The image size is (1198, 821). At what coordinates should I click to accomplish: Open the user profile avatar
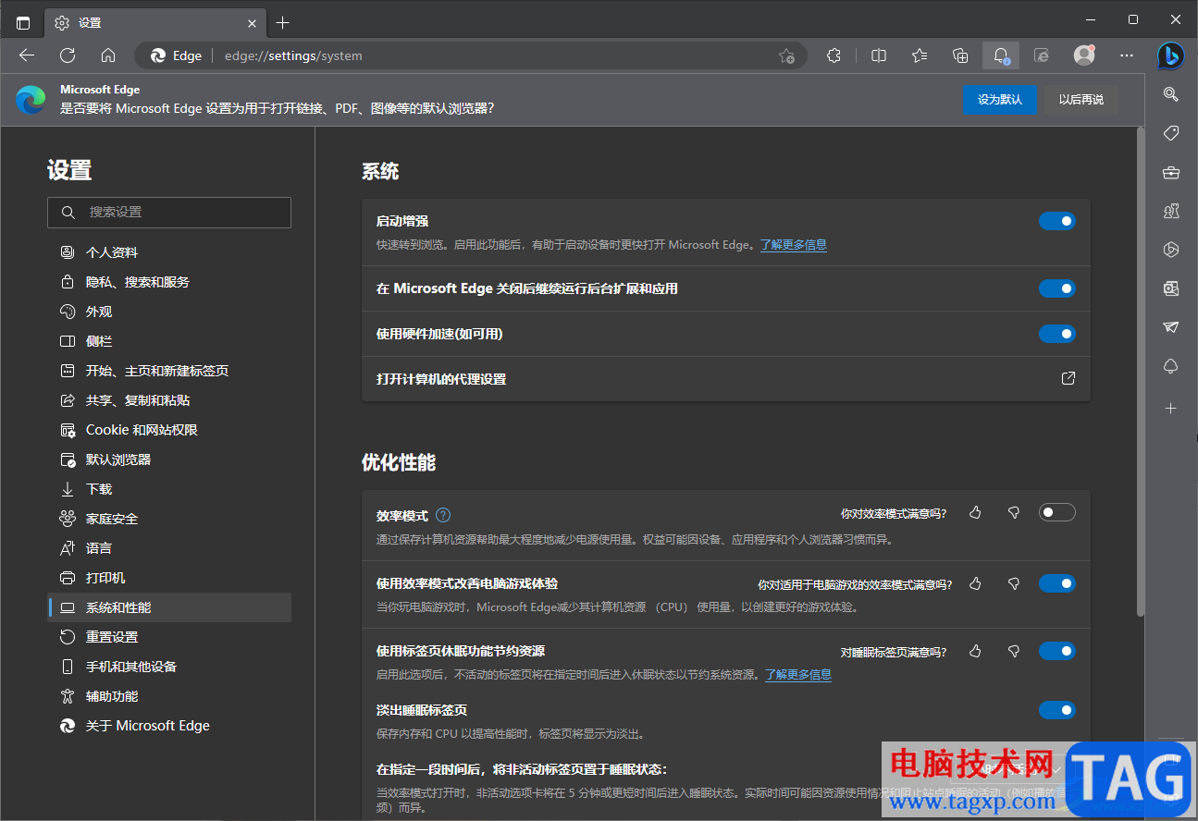(1084, 55)
